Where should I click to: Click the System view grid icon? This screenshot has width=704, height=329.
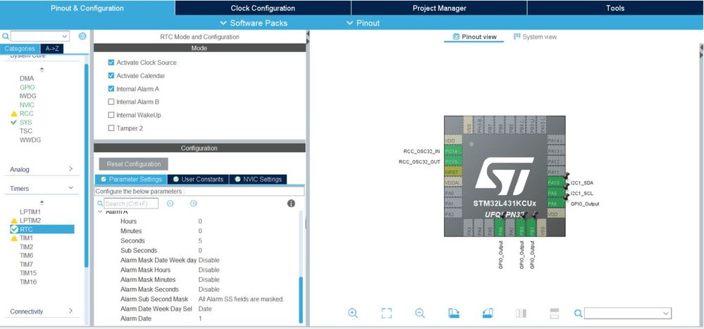click(517, 37)
